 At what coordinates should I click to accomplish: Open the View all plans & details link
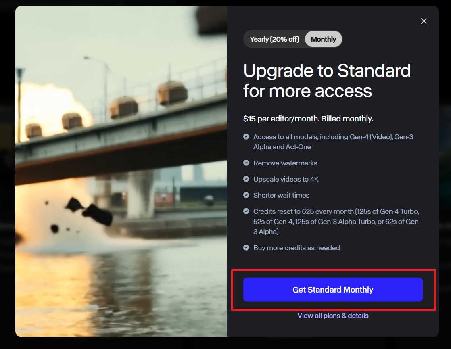[x=333, y=316]
